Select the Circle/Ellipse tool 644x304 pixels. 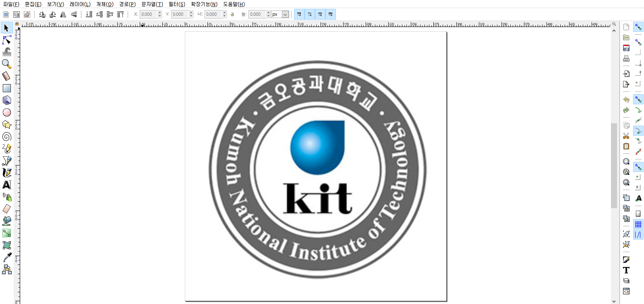[6, 112]
